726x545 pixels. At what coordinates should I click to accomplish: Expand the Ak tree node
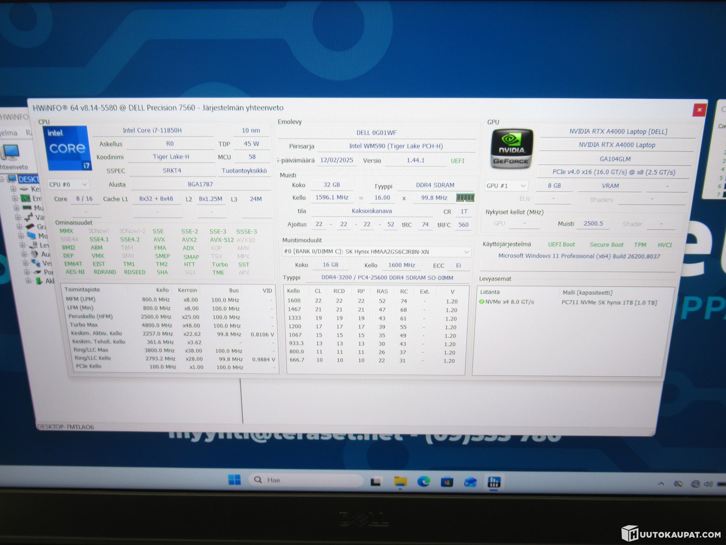[28, 281]
